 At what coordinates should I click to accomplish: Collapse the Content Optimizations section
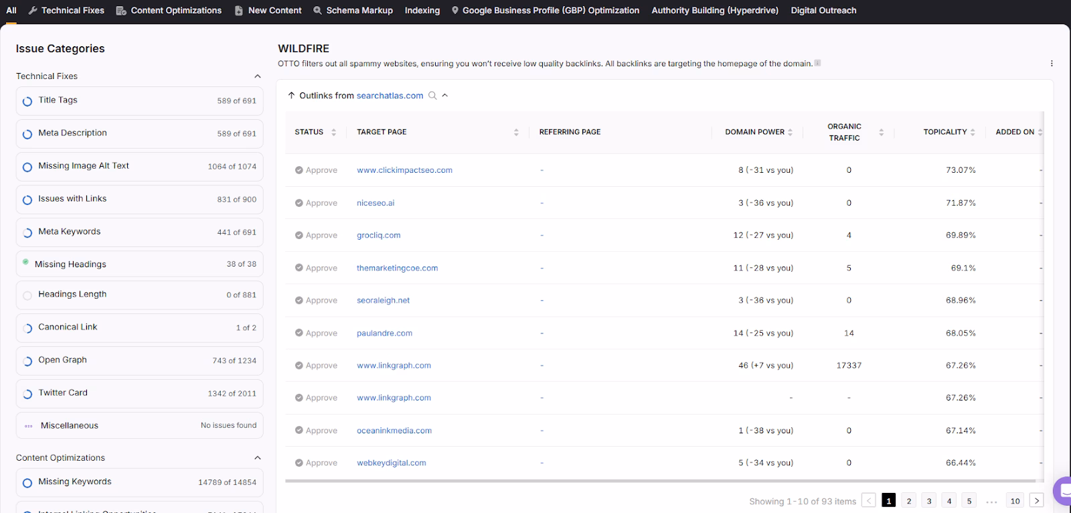tap(258, 458)
